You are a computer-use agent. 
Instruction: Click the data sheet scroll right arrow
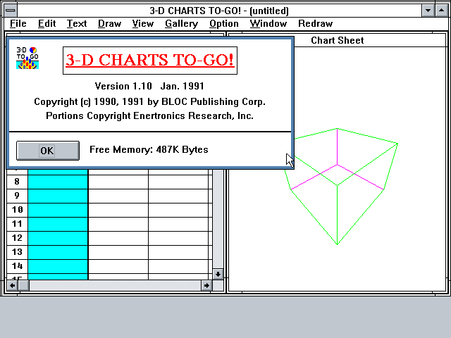pyautogui.click(x=206, y=285)
